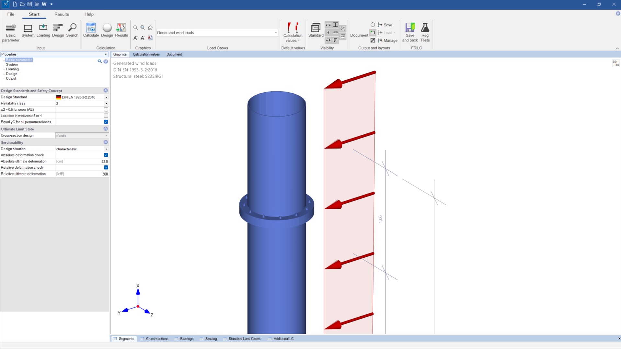Screen dimensions: 621x349
Task: Click the green flag preview layout icon
Action: coord(373,33)
